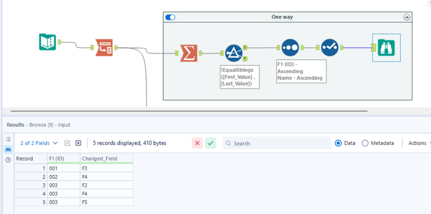431x214 pixels.
Task: Select the Data radio button
Action: [x=339, y=143]
